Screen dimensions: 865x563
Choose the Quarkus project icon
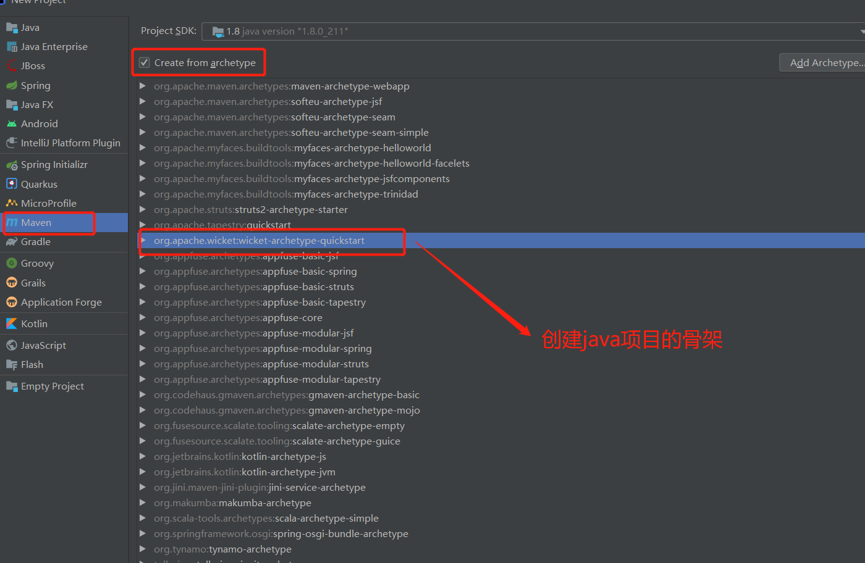(x=12, y=184)
